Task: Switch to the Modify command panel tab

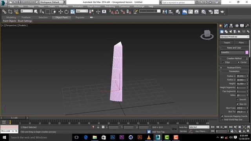Action: [x=226, y=25]
